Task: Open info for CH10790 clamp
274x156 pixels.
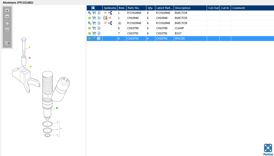Action: [99, 28]
